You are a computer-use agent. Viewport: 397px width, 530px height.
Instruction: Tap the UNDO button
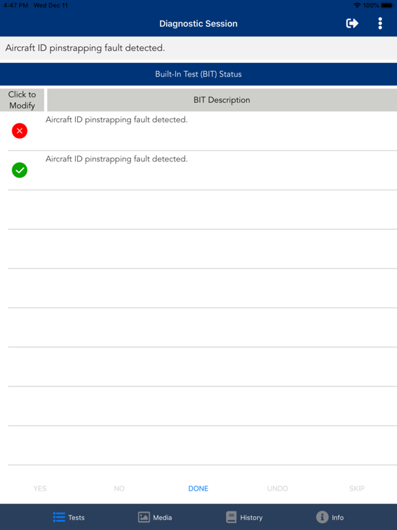pyautogui.click(x=278, y=489)
